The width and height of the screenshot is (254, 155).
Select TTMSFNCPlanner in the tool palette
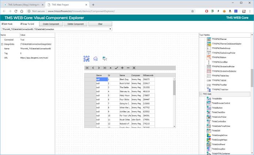[x=219, y=39]
